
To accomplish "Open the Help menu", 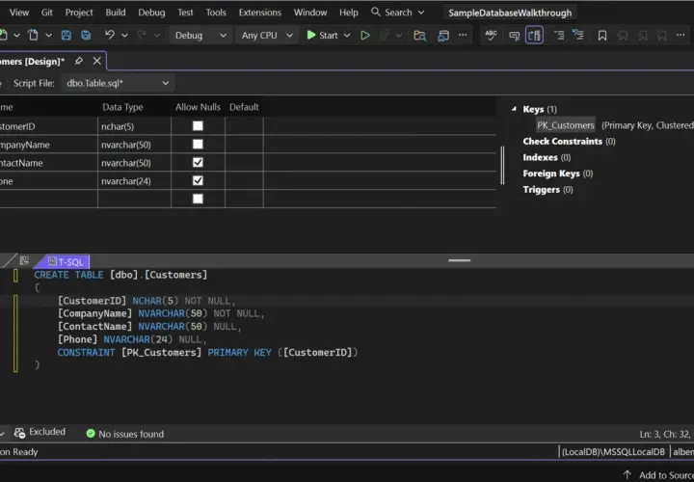I will coord(348,13).
